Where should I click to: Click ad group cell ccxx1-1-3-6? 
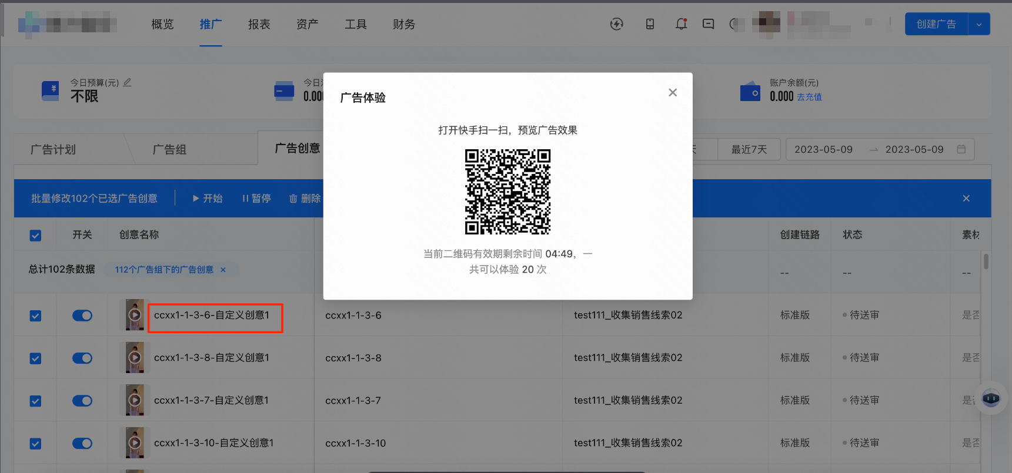pyautogui.click(x=353, y=315)
